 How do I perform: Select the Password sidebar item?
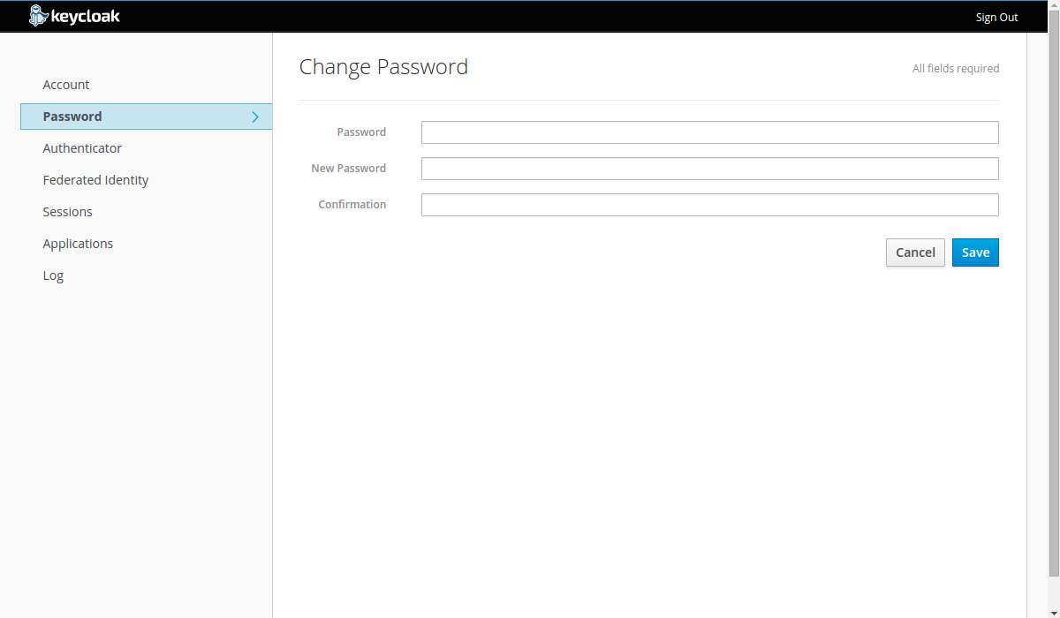(146, 117)
